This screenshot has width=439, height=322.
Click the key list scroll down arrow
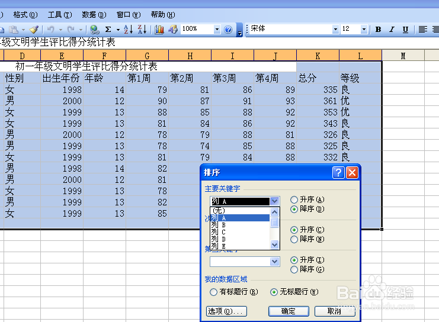[275, 244]
